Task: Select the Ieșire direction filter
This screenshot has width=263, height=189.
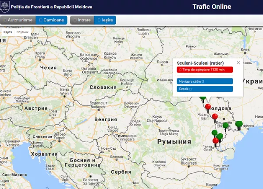Action: click(105, 20)
